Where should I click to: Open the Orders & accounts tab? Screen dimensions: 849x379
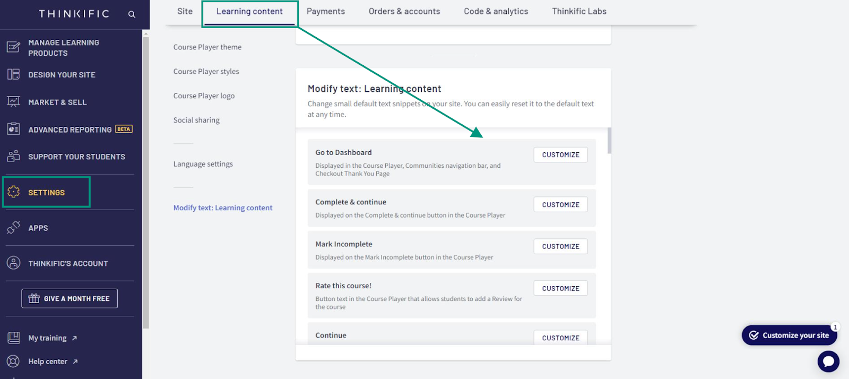coord(404,11)
